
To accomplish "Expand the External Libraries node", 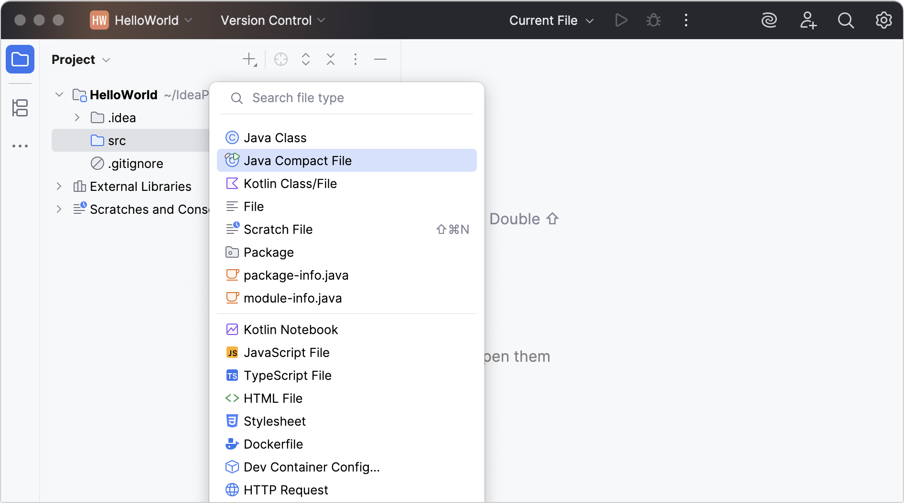I will (59, 186).
